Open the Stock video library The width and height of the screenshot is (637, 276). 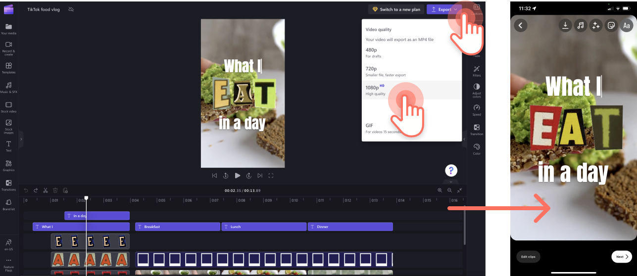coord(8,107)
